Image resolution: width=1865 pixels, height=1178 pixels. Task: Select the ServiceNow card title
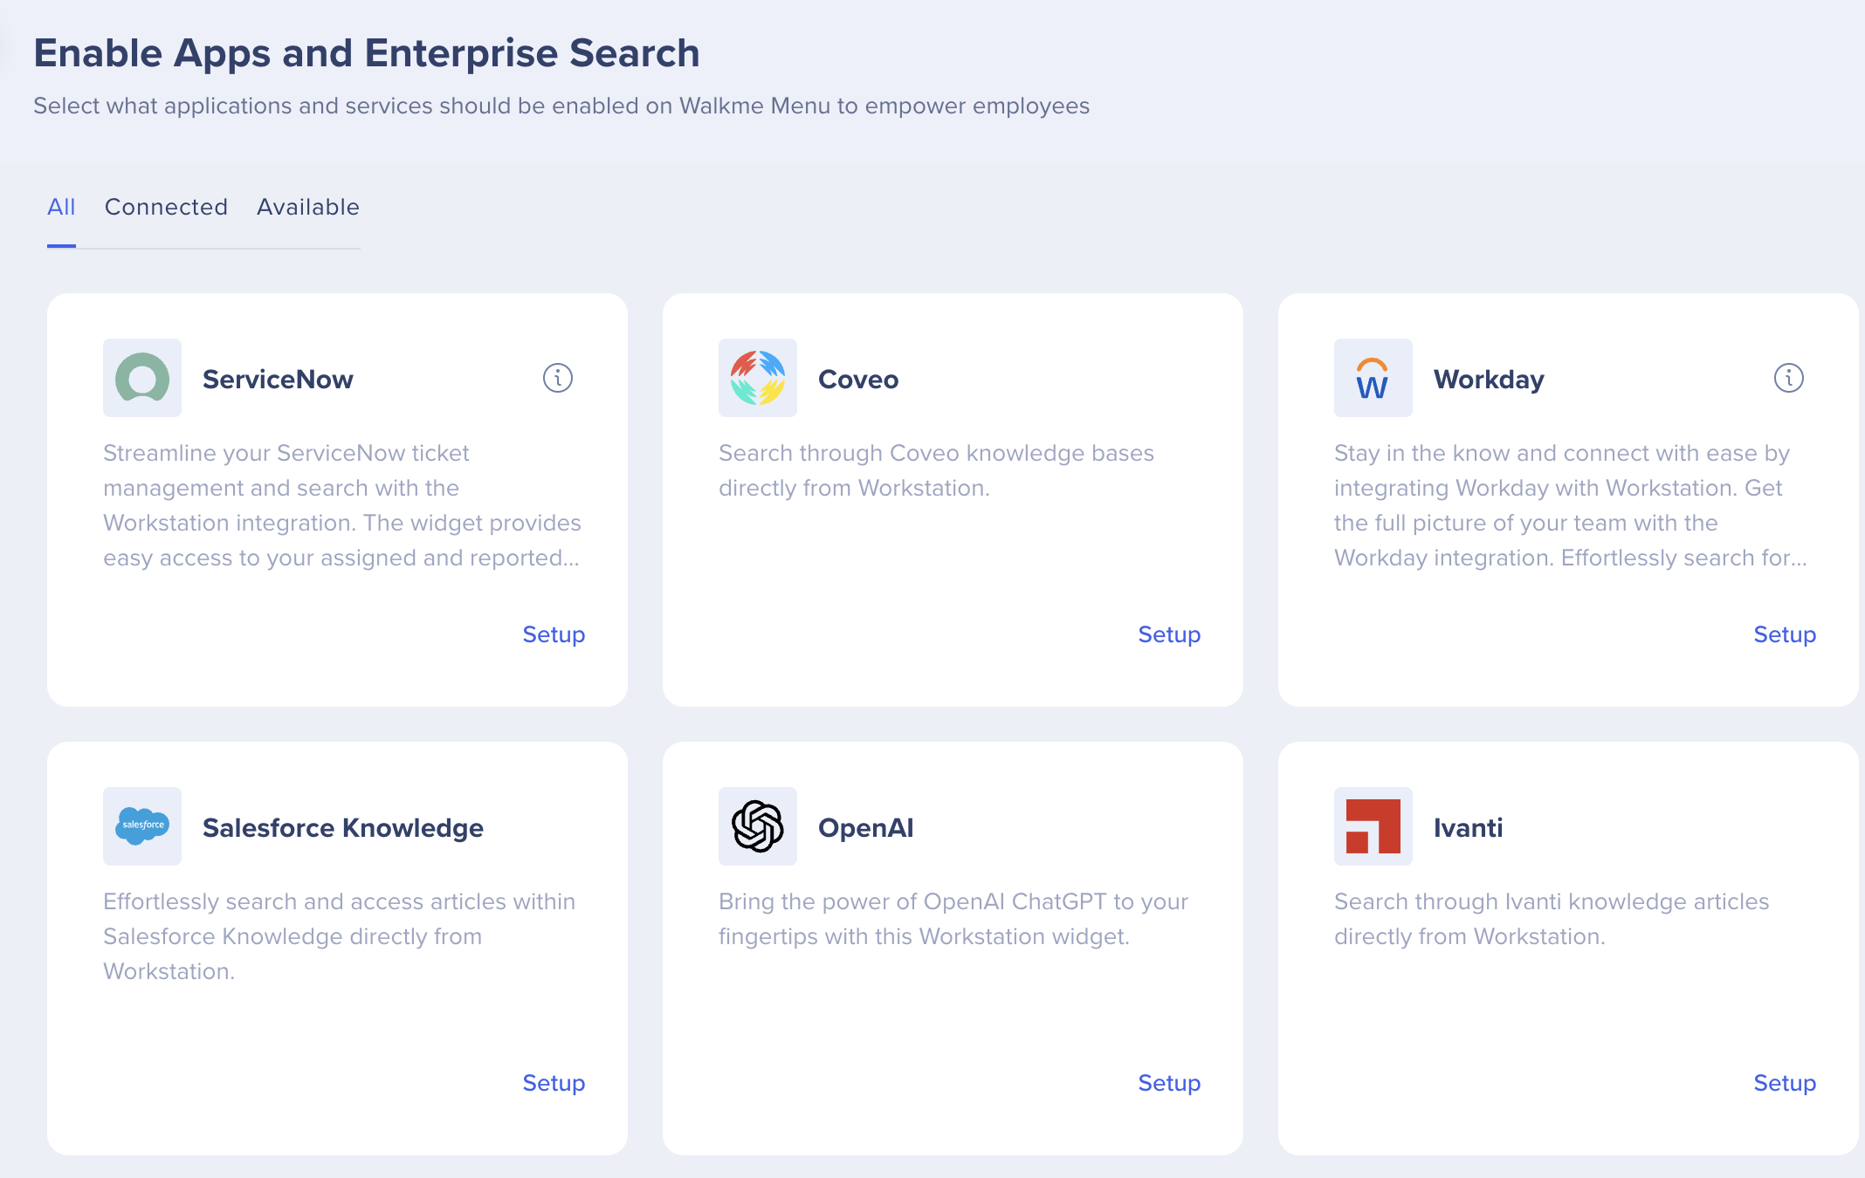pyautogui.click(x=278, y=379)
